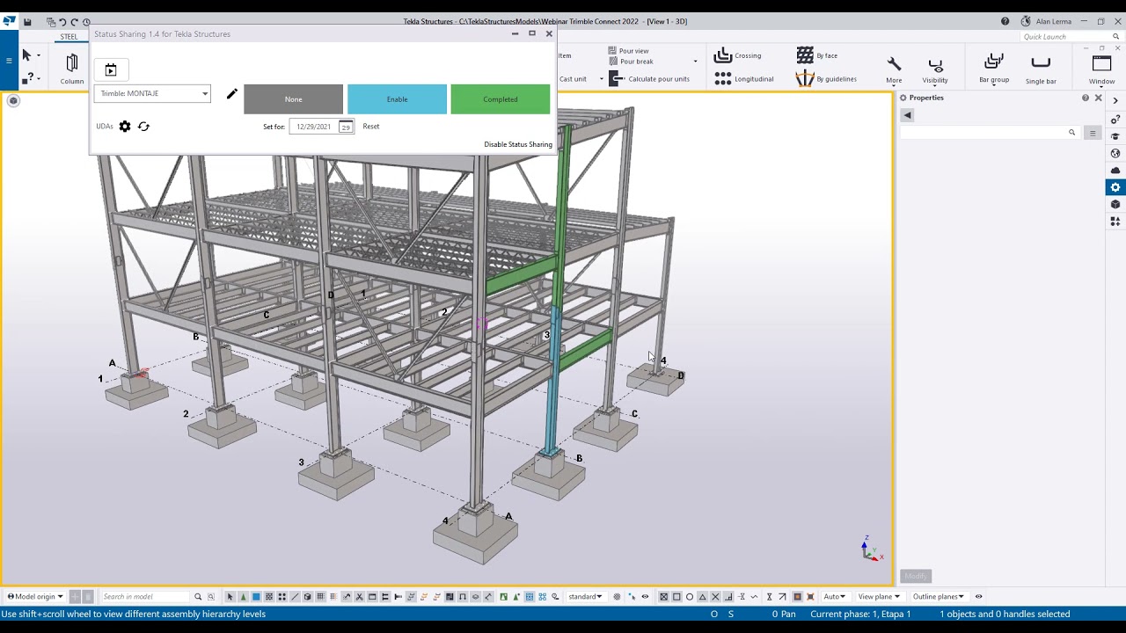Set status to green Completed swatch
1126x633 pixels.
coord(501,99)
